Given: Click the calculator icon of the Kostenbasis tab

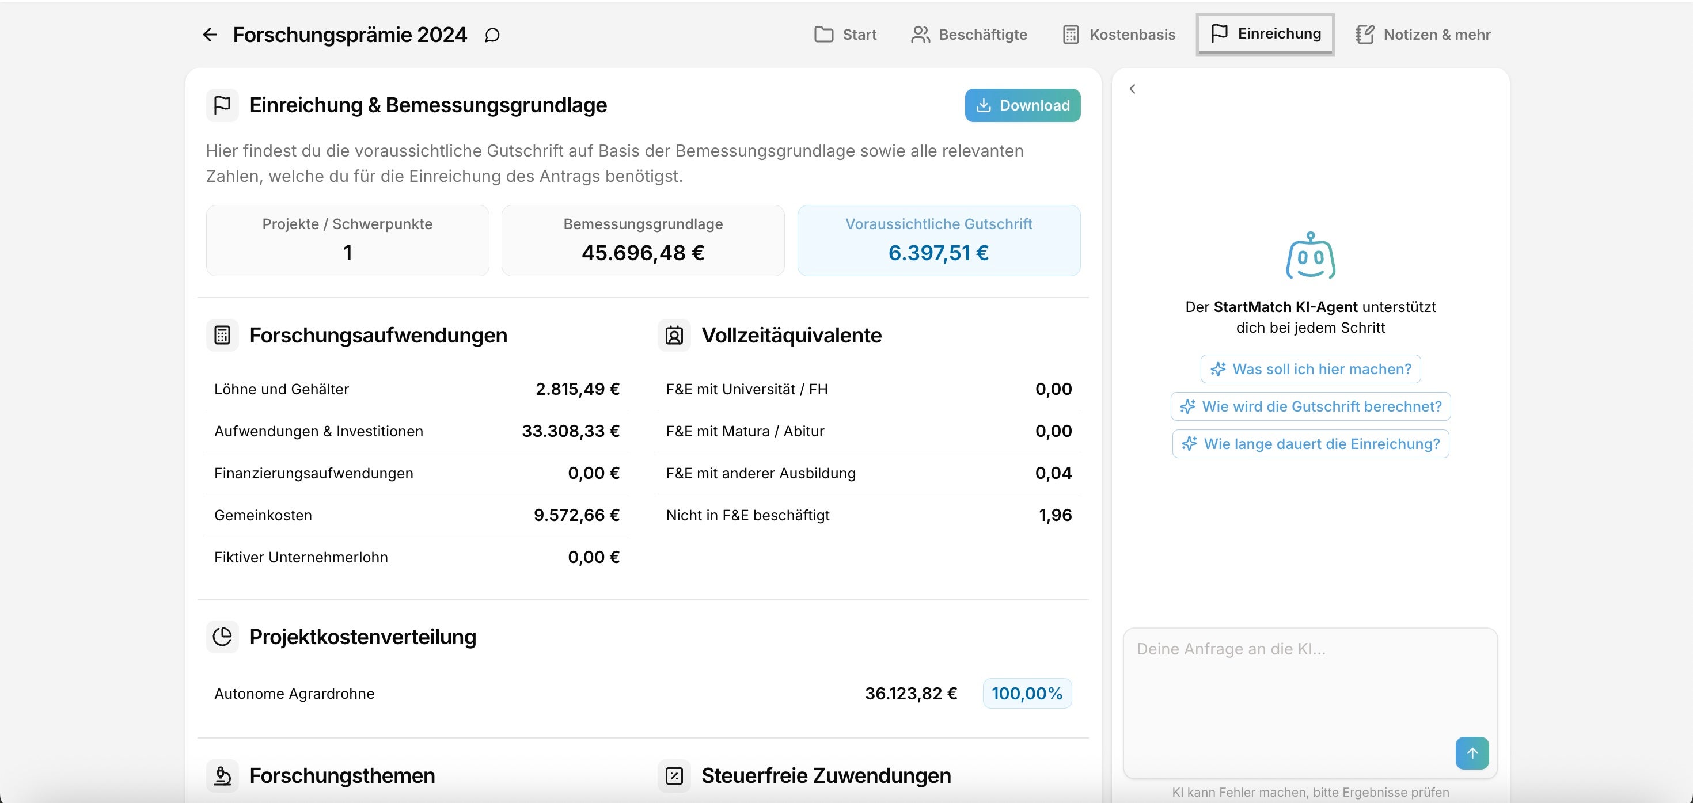Looking at the screenshot, I should coord(1071,34).
